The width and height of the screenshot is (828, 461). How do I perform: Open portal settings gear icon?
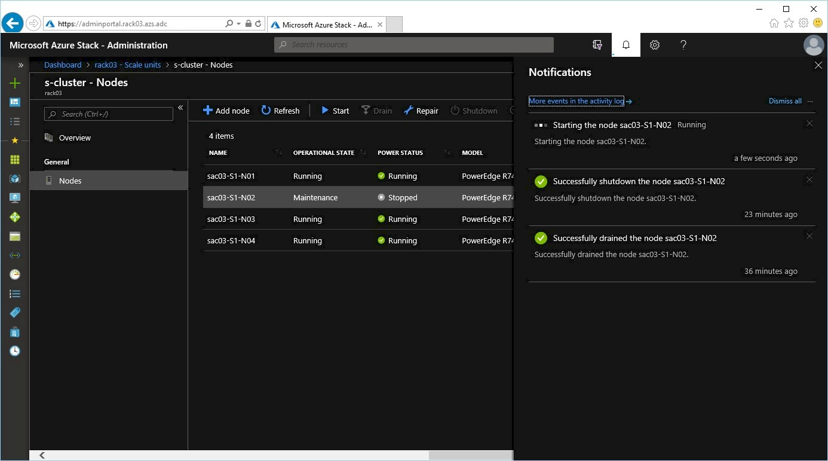coord(655,45)
